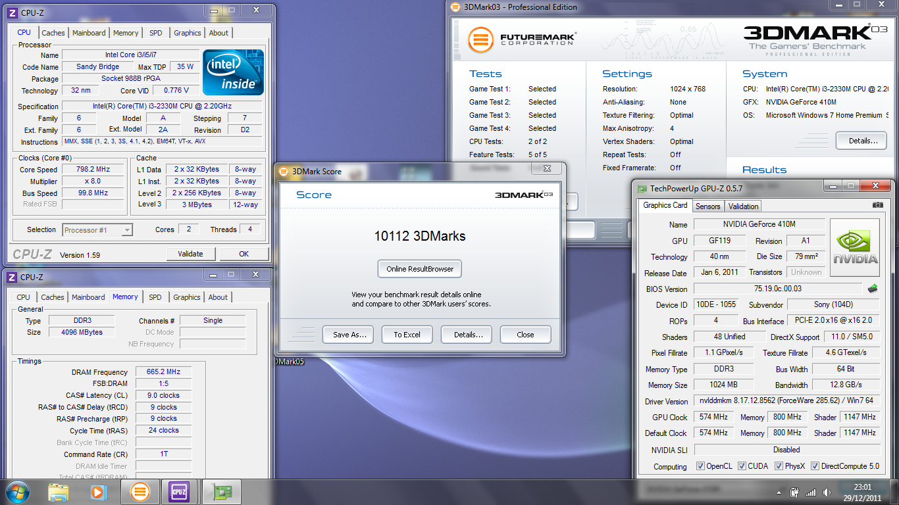Open Windows Media Player from the taskbar

click(98, 492)
